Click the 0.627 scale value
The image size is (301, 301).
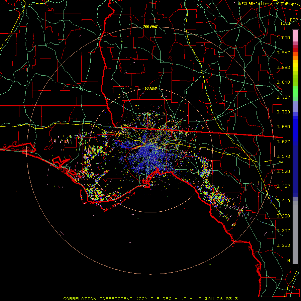pyautogui.click(x=283, y=142)
